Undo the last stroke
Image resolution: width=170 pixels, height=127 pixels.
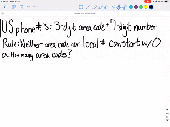[28, 7]
